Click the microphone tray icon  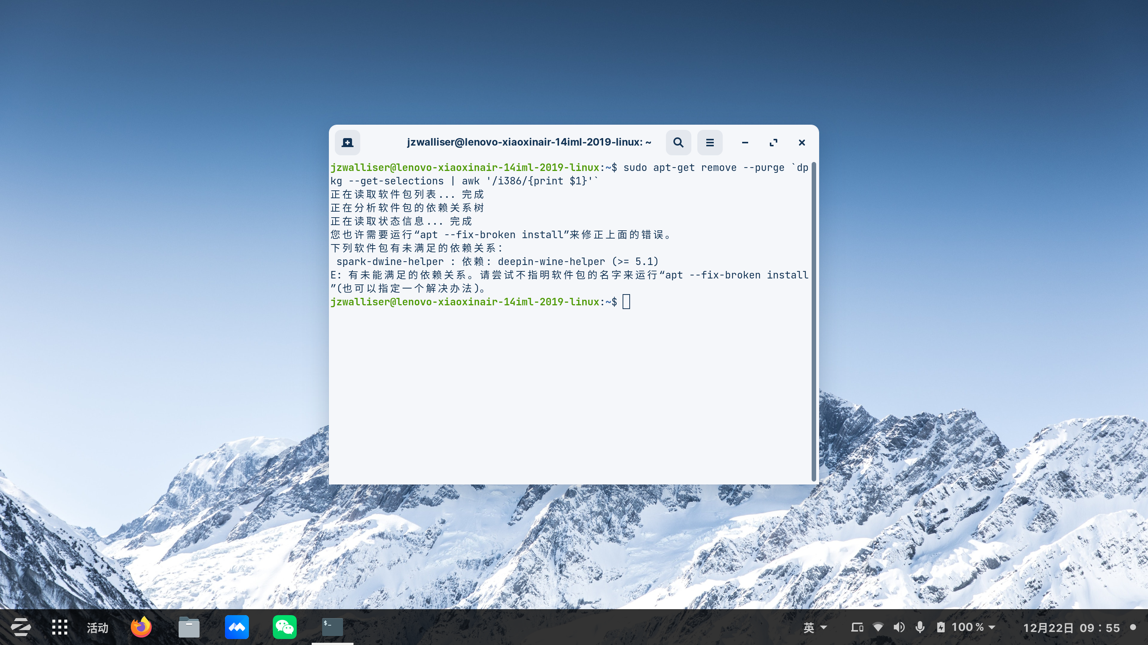click(920, 627)
